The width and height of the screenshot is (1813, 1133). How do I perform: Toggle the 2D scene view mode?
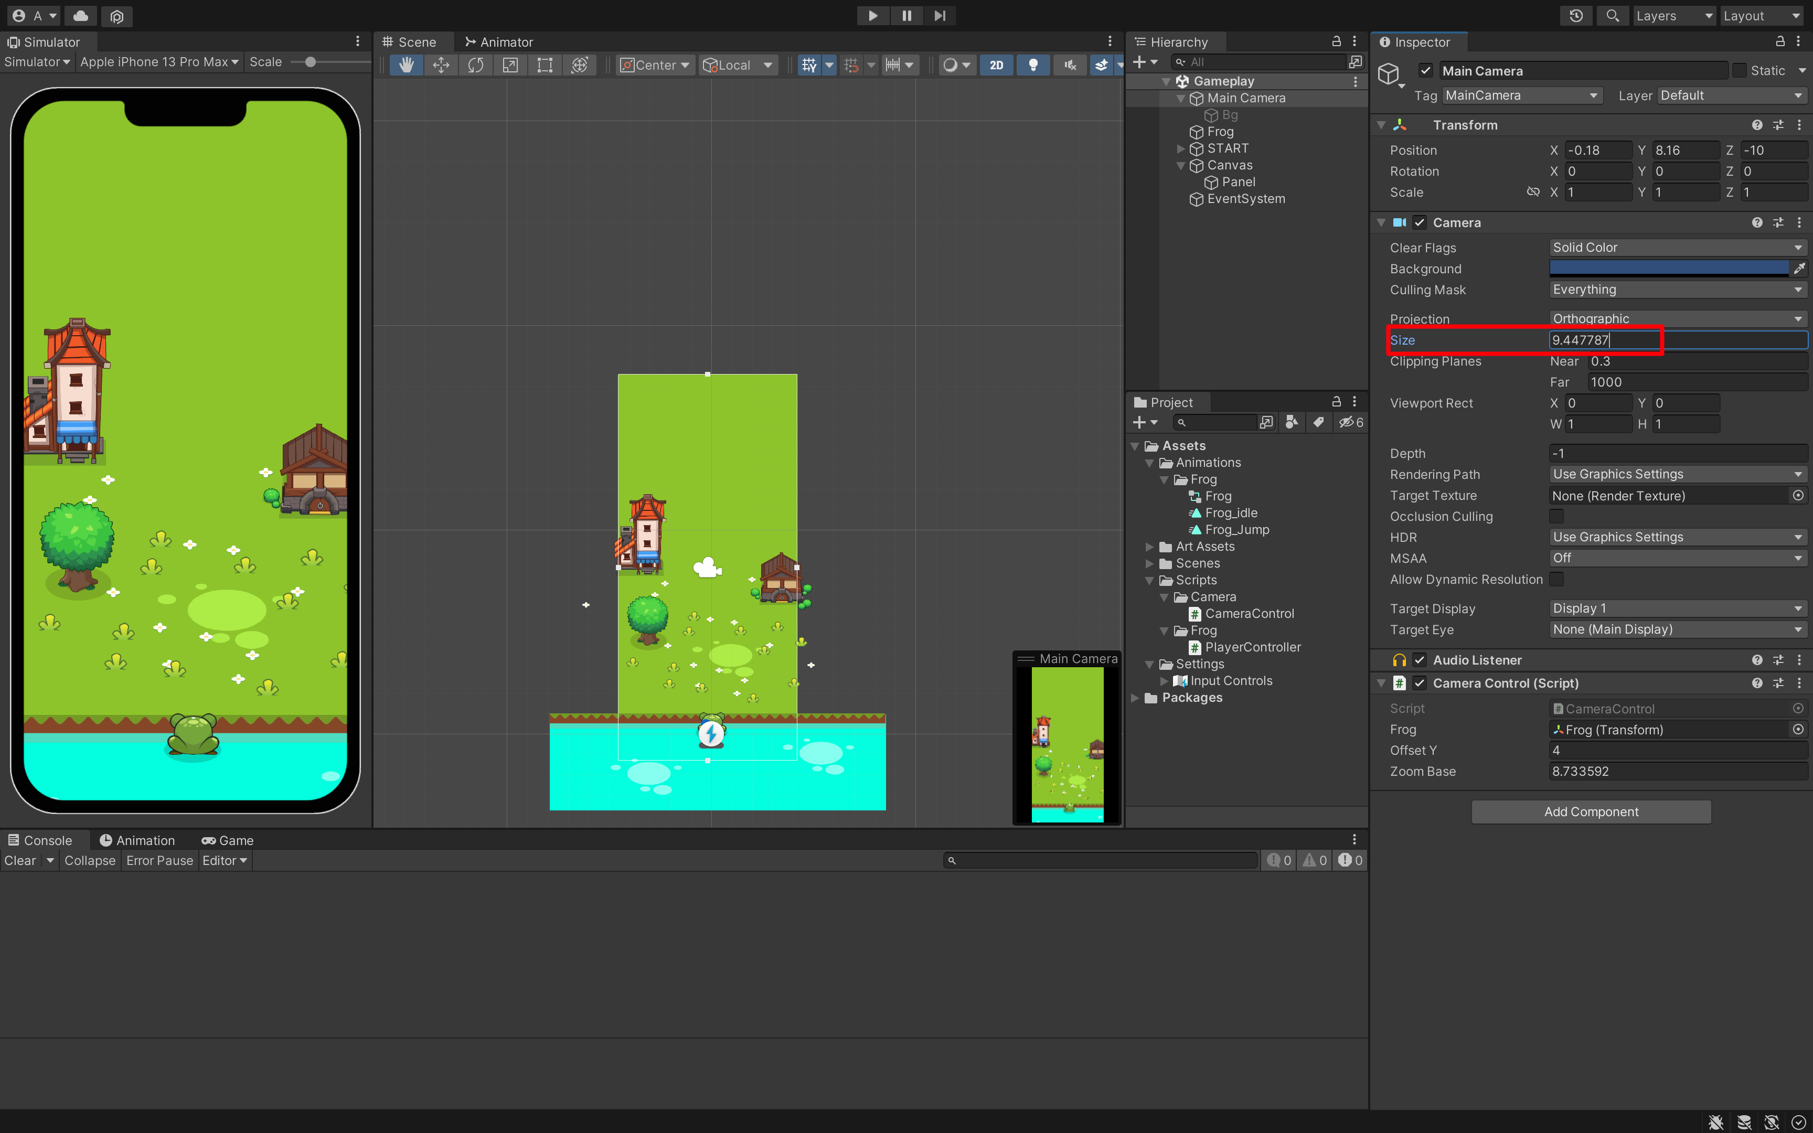coord(996,65)
